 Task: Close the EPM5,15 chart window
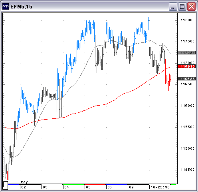pyautogui.click(x=191, y=6)
